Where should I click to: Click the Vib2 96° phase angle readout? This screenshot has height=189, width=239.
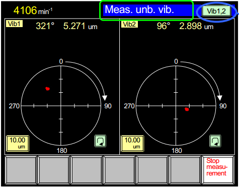pyautogui.click(x=164, y=26)
